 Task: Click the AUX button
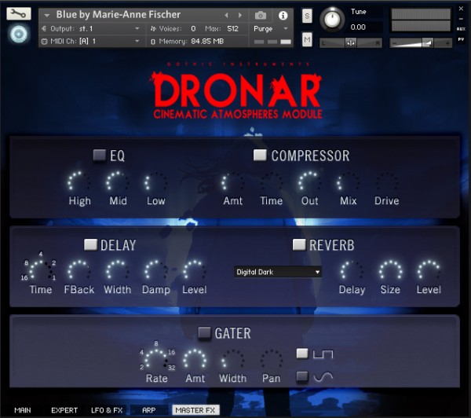[x=461, y=29]
